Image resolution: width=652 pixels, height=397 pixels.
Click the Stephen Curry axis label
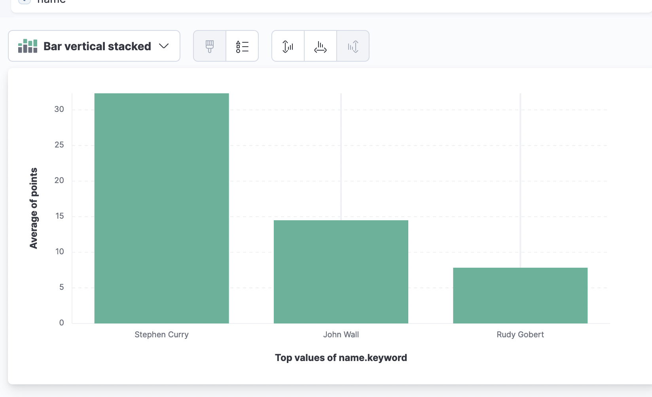161,335
